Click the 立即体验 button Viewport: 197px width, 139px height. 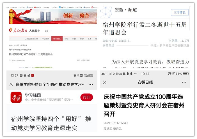click(x=180, y=12)
